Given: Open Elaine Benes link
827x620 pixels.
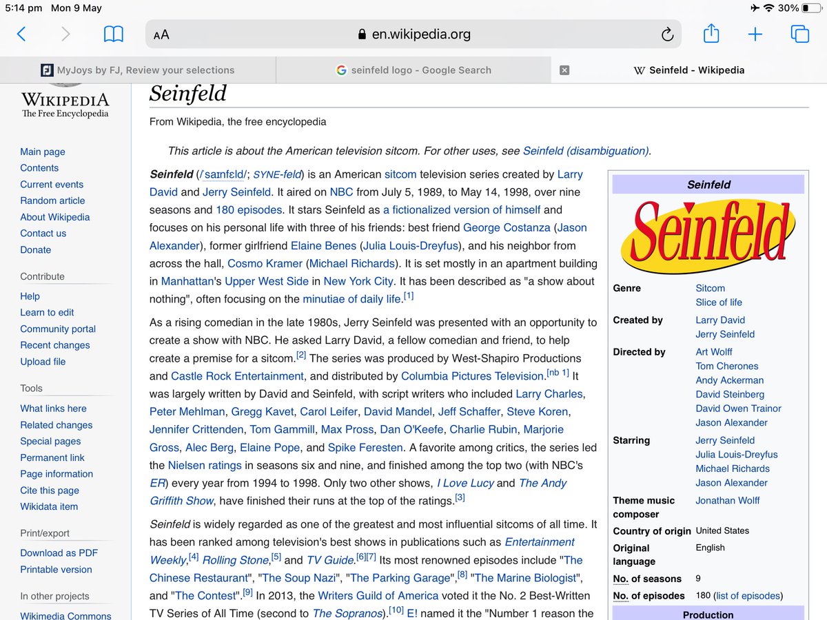Looking at the screenshot, I should tap(323, 246).
